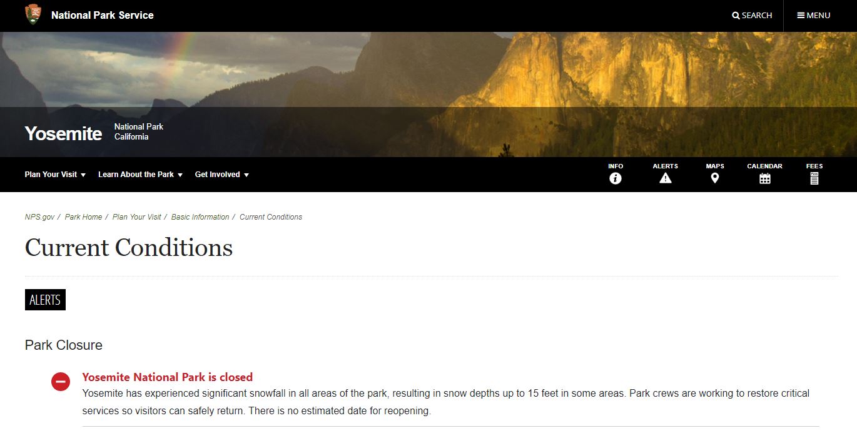Screen dimensions: 857x433
Task: Click the National Park Service header text
Action: coord(103,15)
